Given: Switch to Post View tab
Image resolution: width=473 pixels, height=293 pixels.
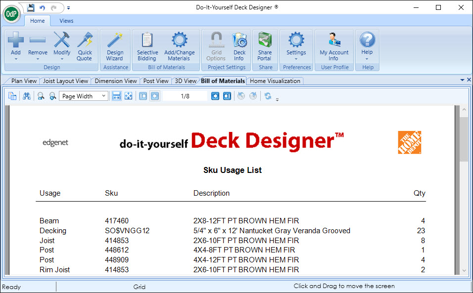Looking at the screenshot, I should pos(156,81).
